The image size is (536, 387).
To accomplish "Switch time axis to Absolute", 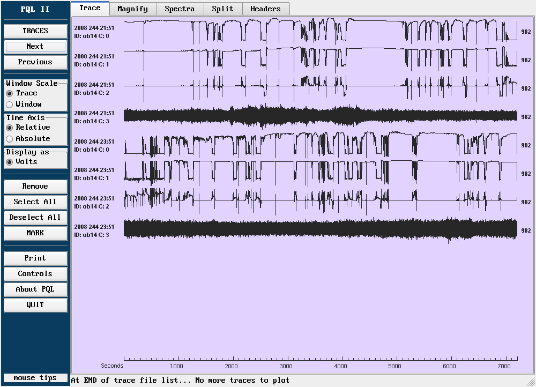I will click(x=10, y=139).
